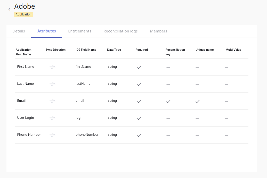Toggle the Multi Value dash for Last Name
Screen dimensions: 267x178
pyautogui.click(x=226, y=84)
